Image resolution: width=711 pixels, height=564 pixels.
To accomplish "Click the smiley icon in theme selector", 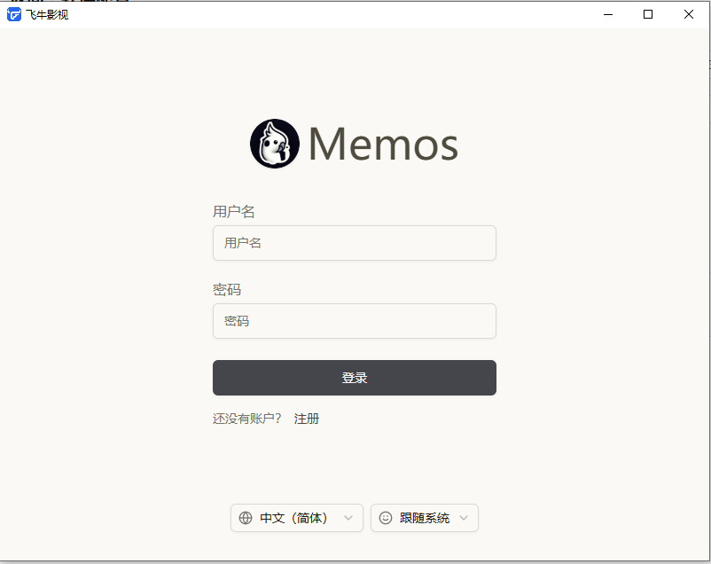I will [x=386, y=518].
